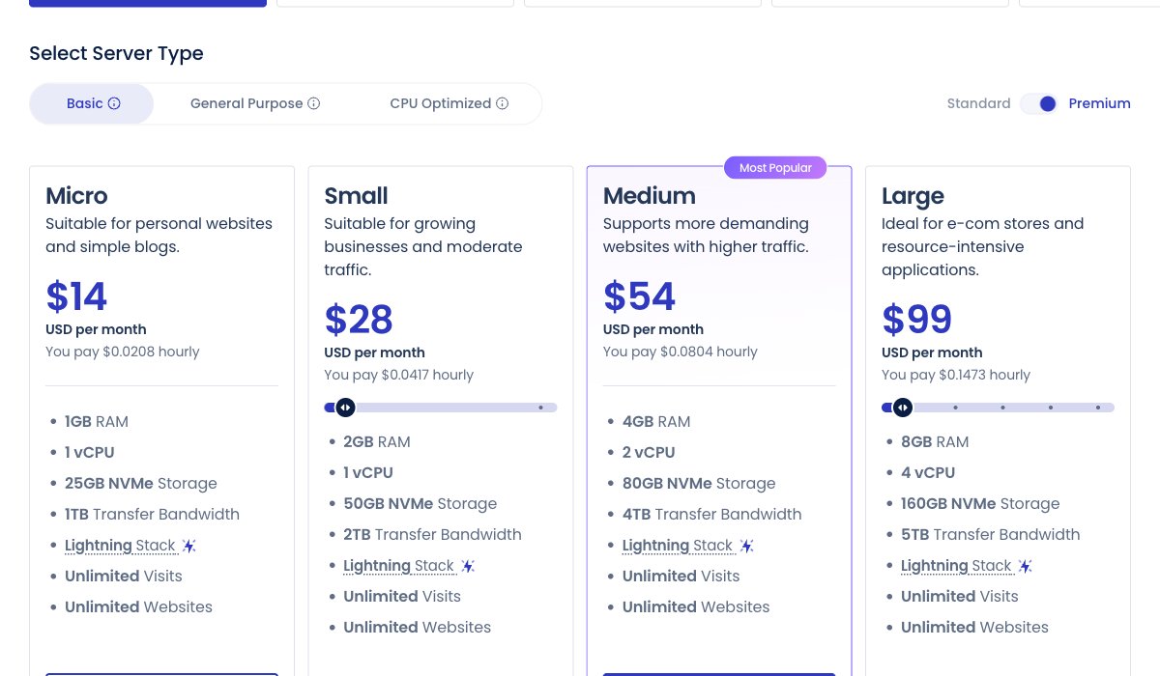
Task: Open Lightning Stack link in Small card
Action: [x=398, y=566]
